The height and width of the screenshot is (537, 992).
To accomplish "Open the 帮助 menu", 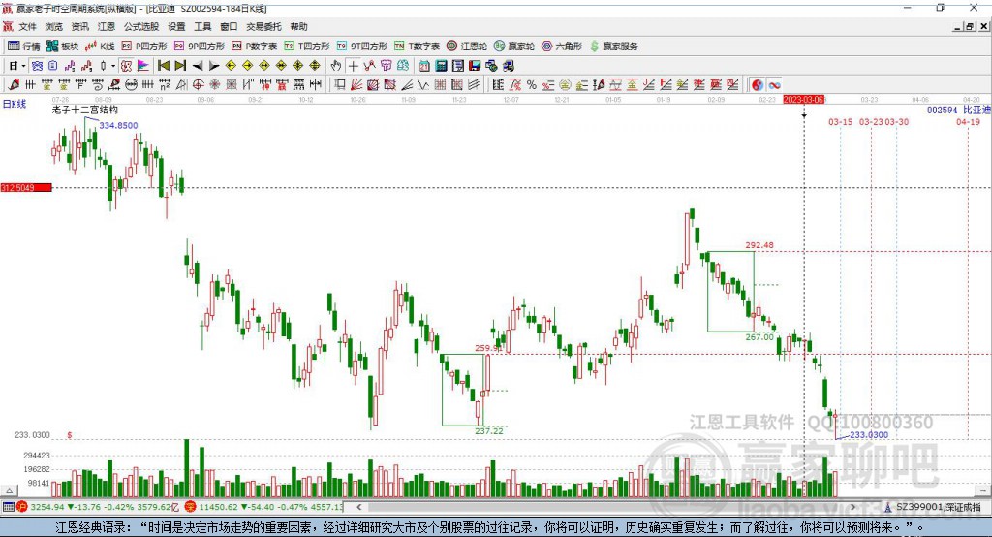I will click(298, 26).
